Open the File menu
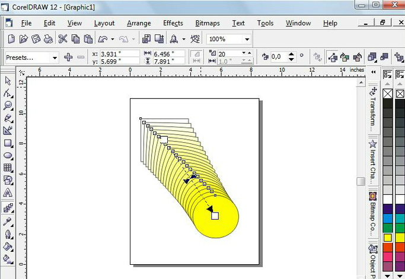 (x=26, y=23)
